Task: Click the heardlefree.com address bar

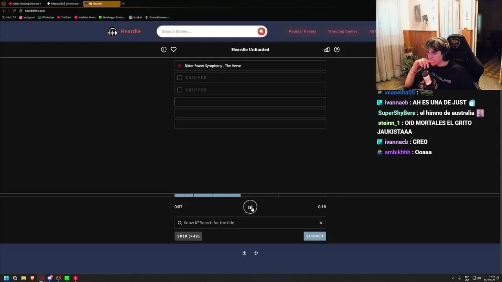Action: coord(35,11)
